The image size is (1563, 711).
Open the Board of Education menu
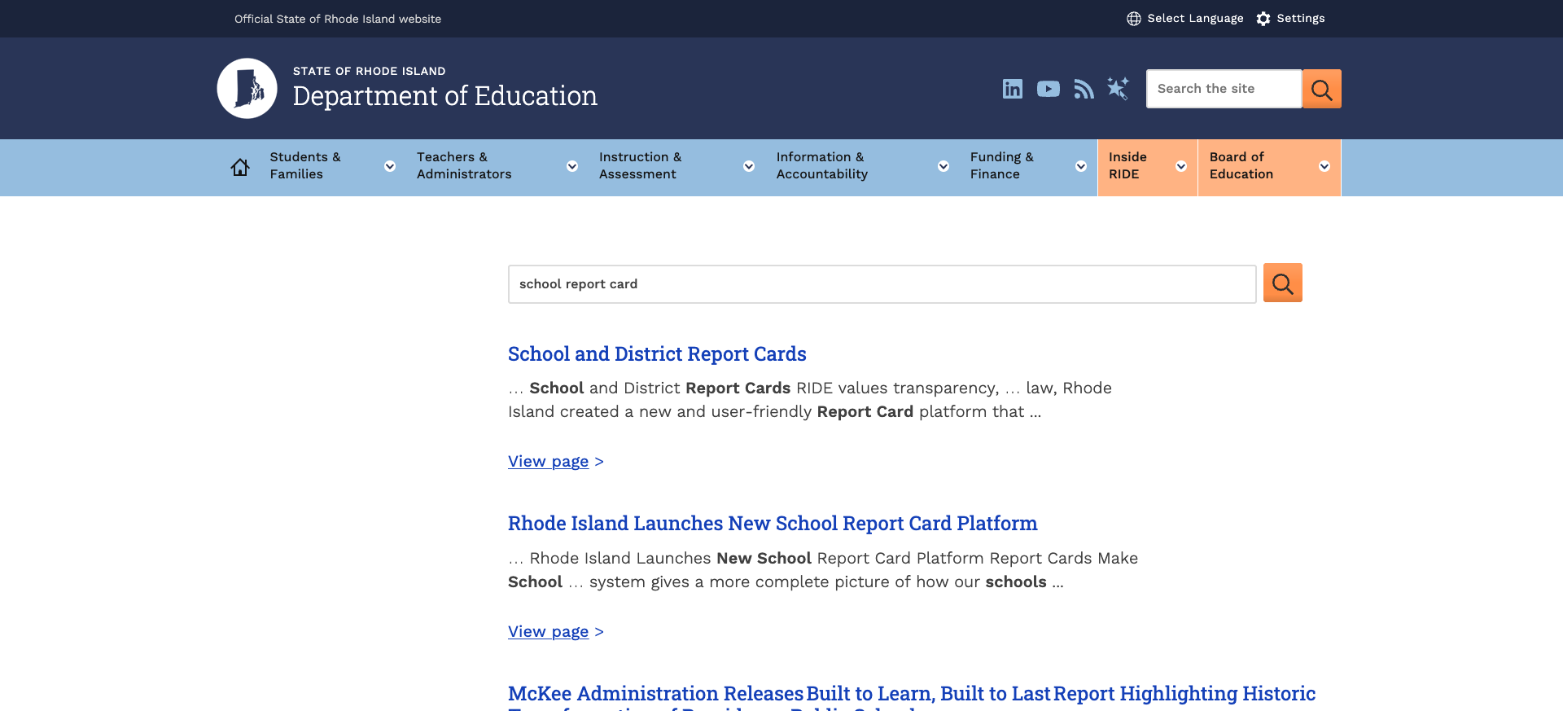[x=1241, y=165]
